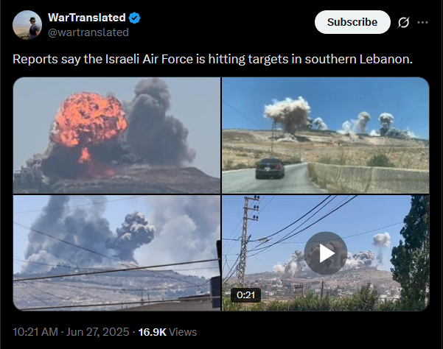
Task: Open the image with black car on road
Action: (326, 135)
